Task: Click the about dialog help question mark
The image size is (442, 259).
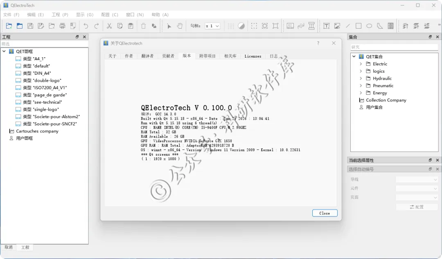Action: 318,43
